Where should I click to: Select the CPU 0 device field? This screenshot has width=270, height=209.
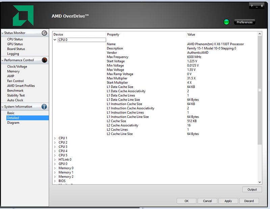(x=82, y=40)
